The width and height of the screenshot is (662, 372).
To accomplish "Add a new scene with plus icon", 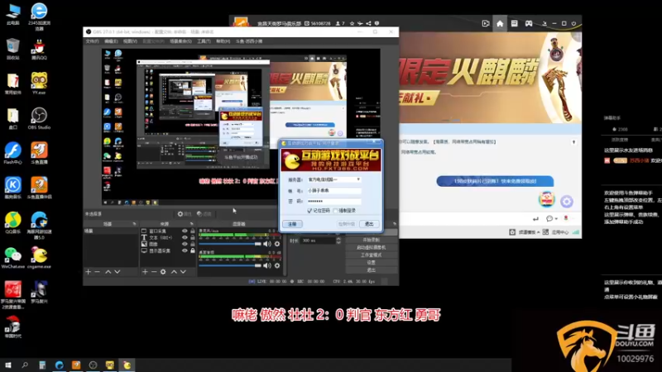I will [x=89, y=272].
